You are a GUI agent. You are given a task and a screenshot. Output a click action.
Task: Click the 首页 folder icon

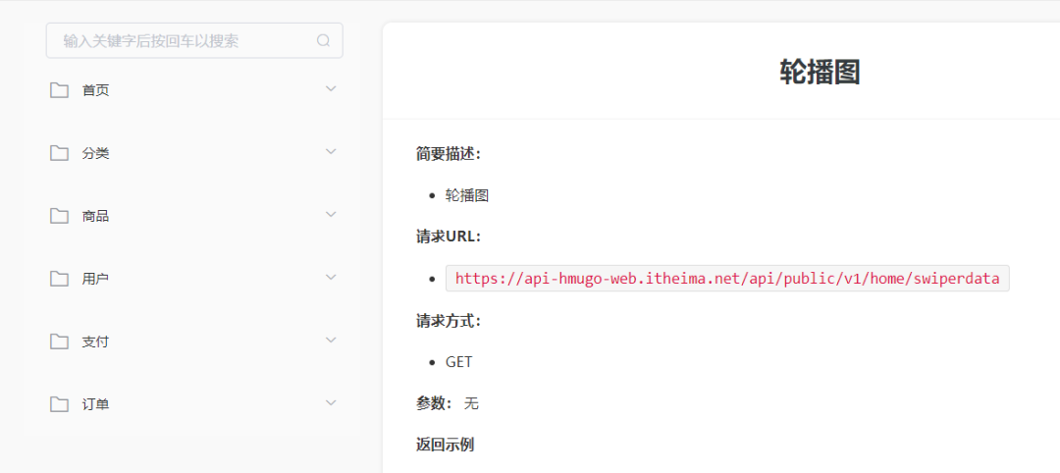(x=60, y=90)
